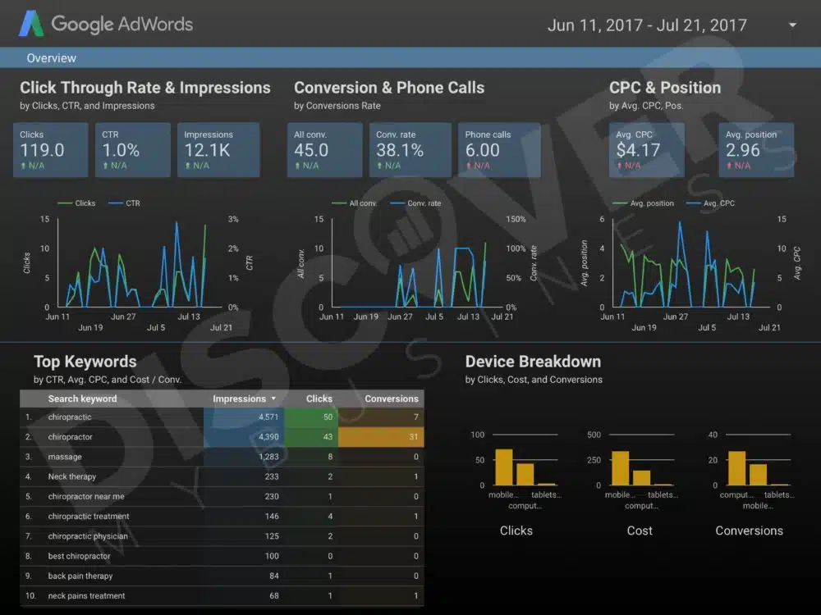The height and width of the screenshot is (615, 821).
Task: Select the Impressions 12.1K scorecard
Action: click(218, 150)
